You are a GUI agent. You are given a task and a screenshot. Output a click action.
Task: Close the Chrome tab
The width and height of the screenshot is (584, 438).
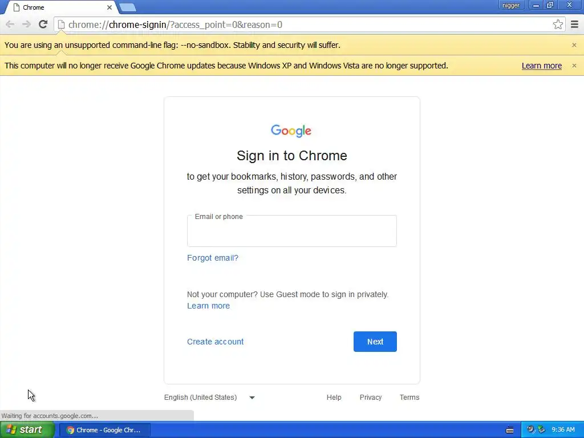pyautogui.click(x=109, y=7)
